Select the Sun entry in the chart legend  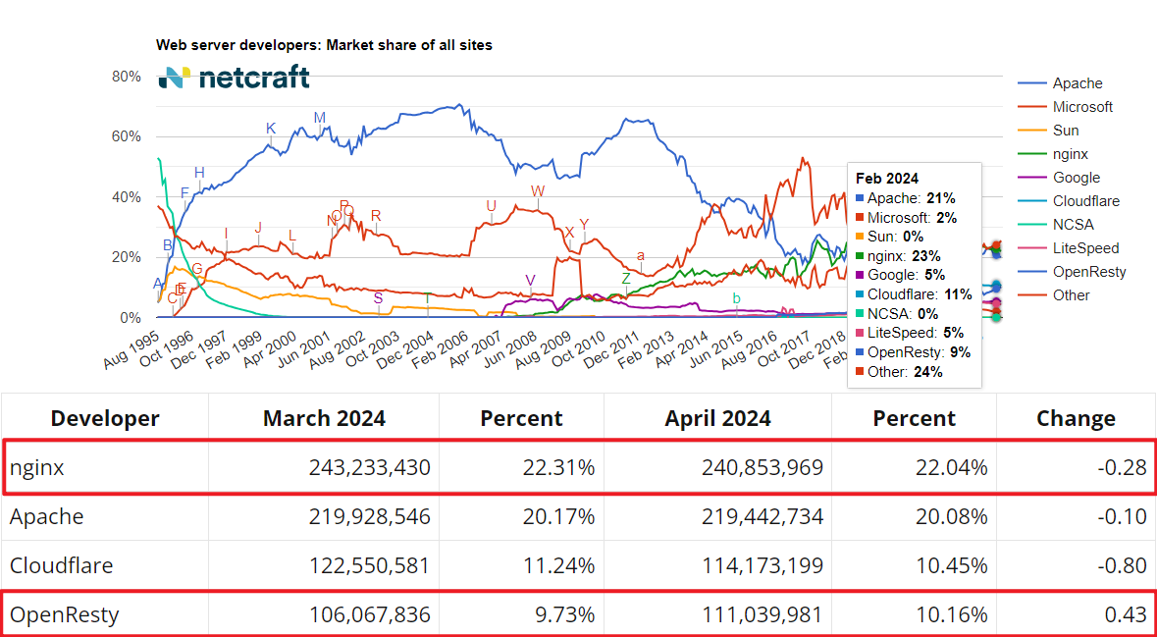click(1048, 131)
